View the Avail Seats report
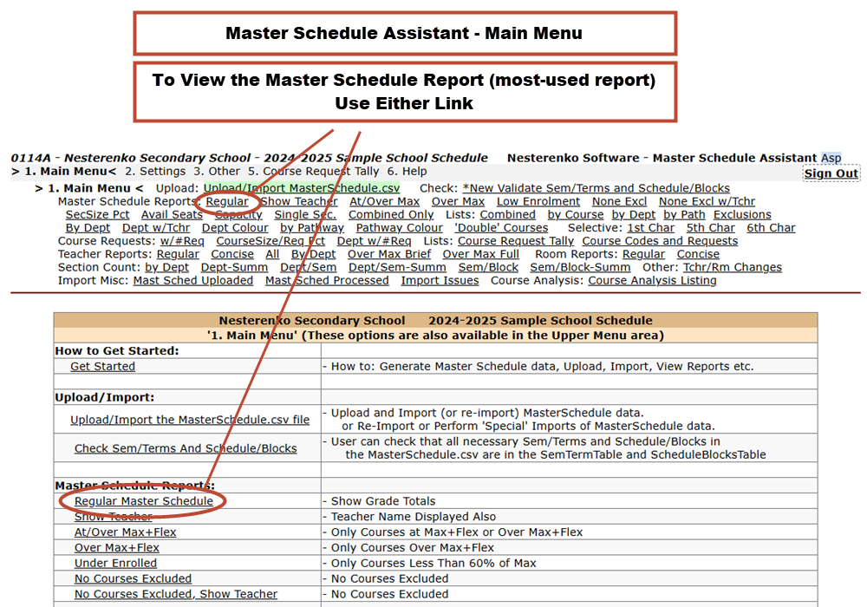 [172, 214]
